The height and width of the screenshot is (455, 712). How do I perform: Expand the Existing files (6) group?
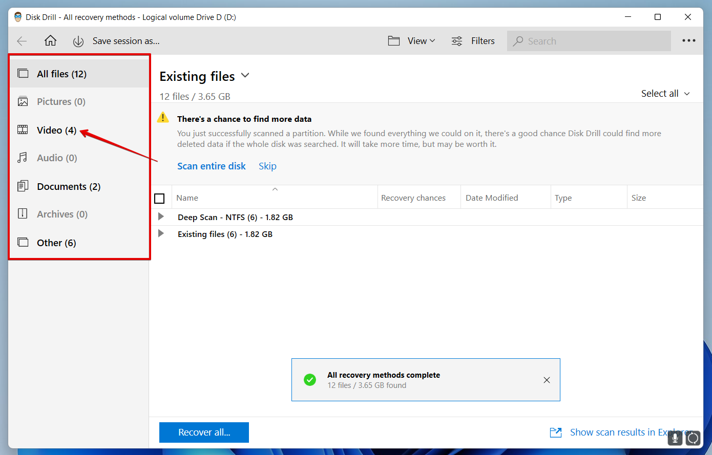tap(161, 233)
